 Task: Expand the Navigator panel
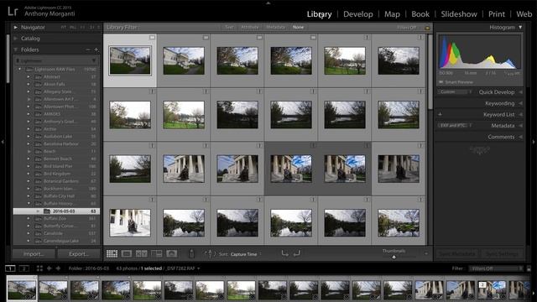point(15,28)
